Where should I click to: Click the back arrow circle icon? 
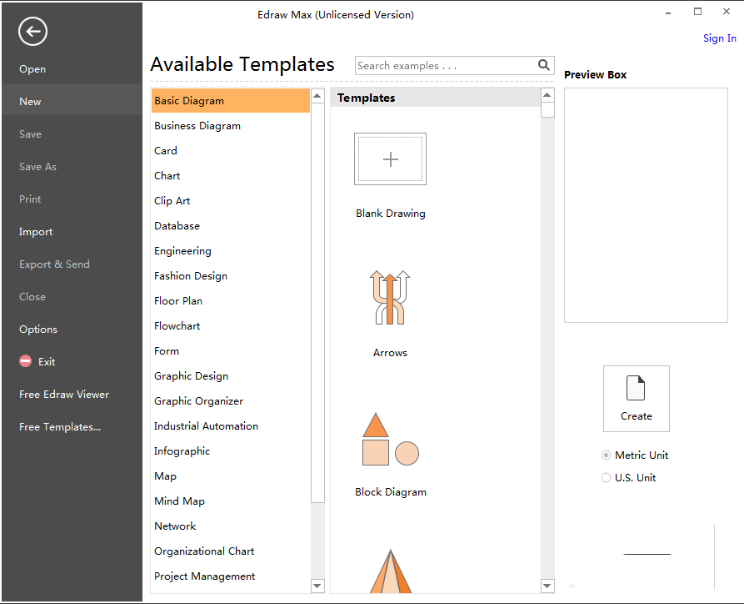32,32
